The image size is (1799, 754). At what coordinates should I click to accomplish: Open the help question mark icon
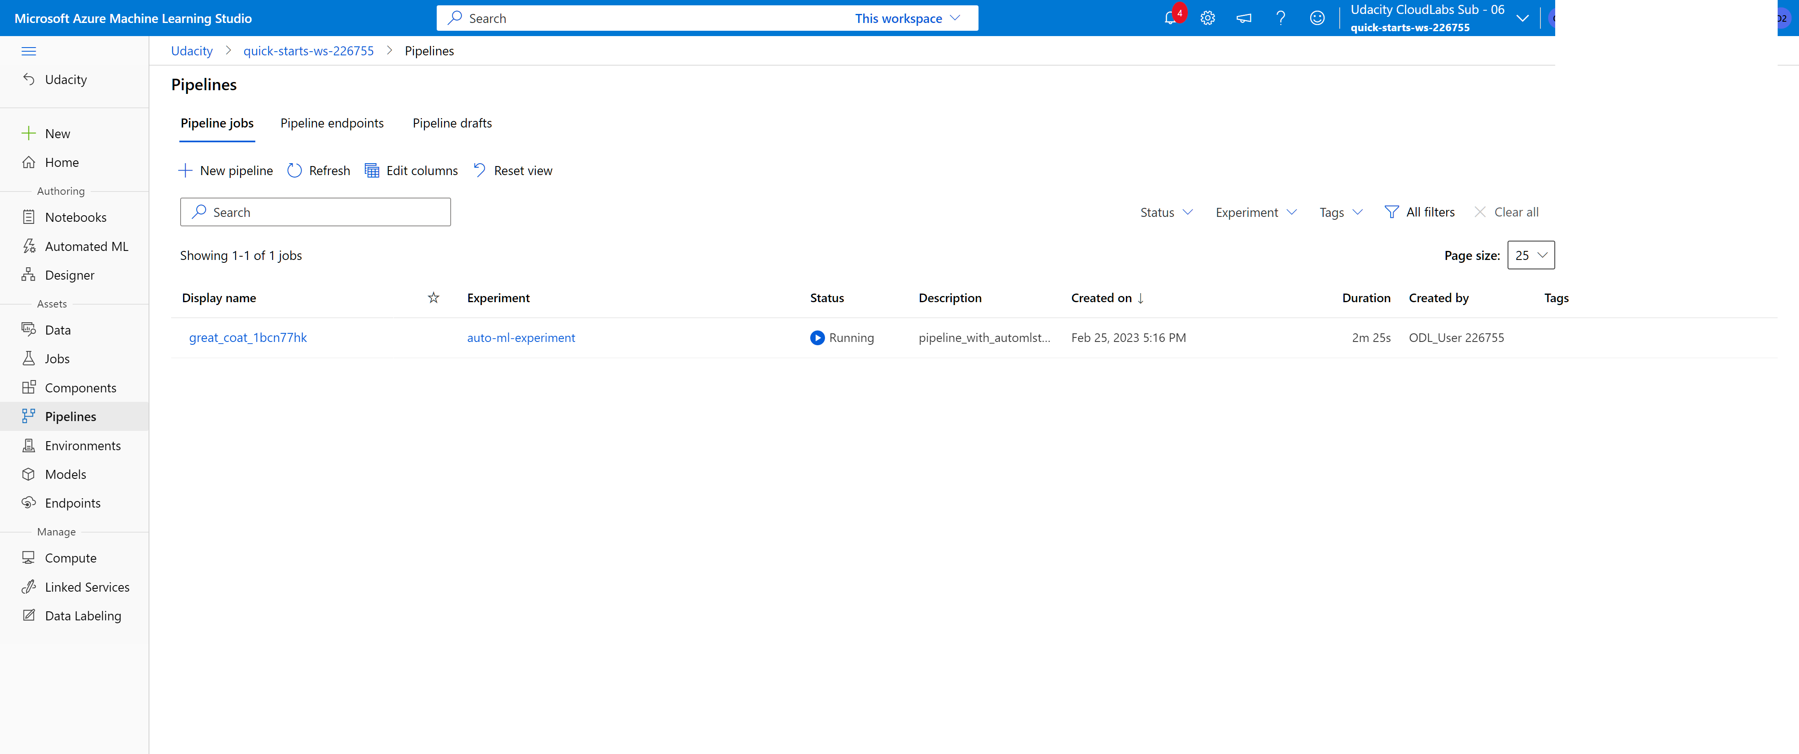coord(1280,19)
